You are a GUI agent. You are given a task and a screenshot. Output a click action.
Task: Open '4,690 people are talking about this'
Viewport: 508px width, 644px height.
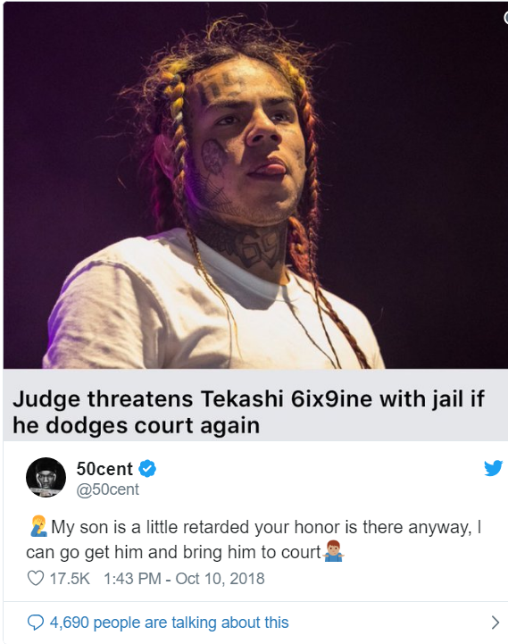coord(170,623)
